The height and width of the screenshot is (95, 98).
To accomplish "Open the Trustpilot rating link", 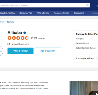I will coord(80,39).
